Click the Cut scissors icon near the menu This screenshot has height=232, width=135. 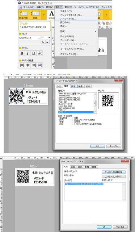(x=99, y=23)
